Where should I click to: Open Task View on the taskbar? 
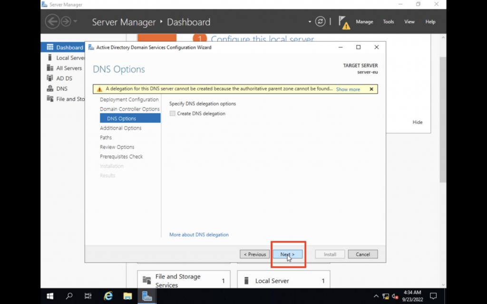(88, 296)
